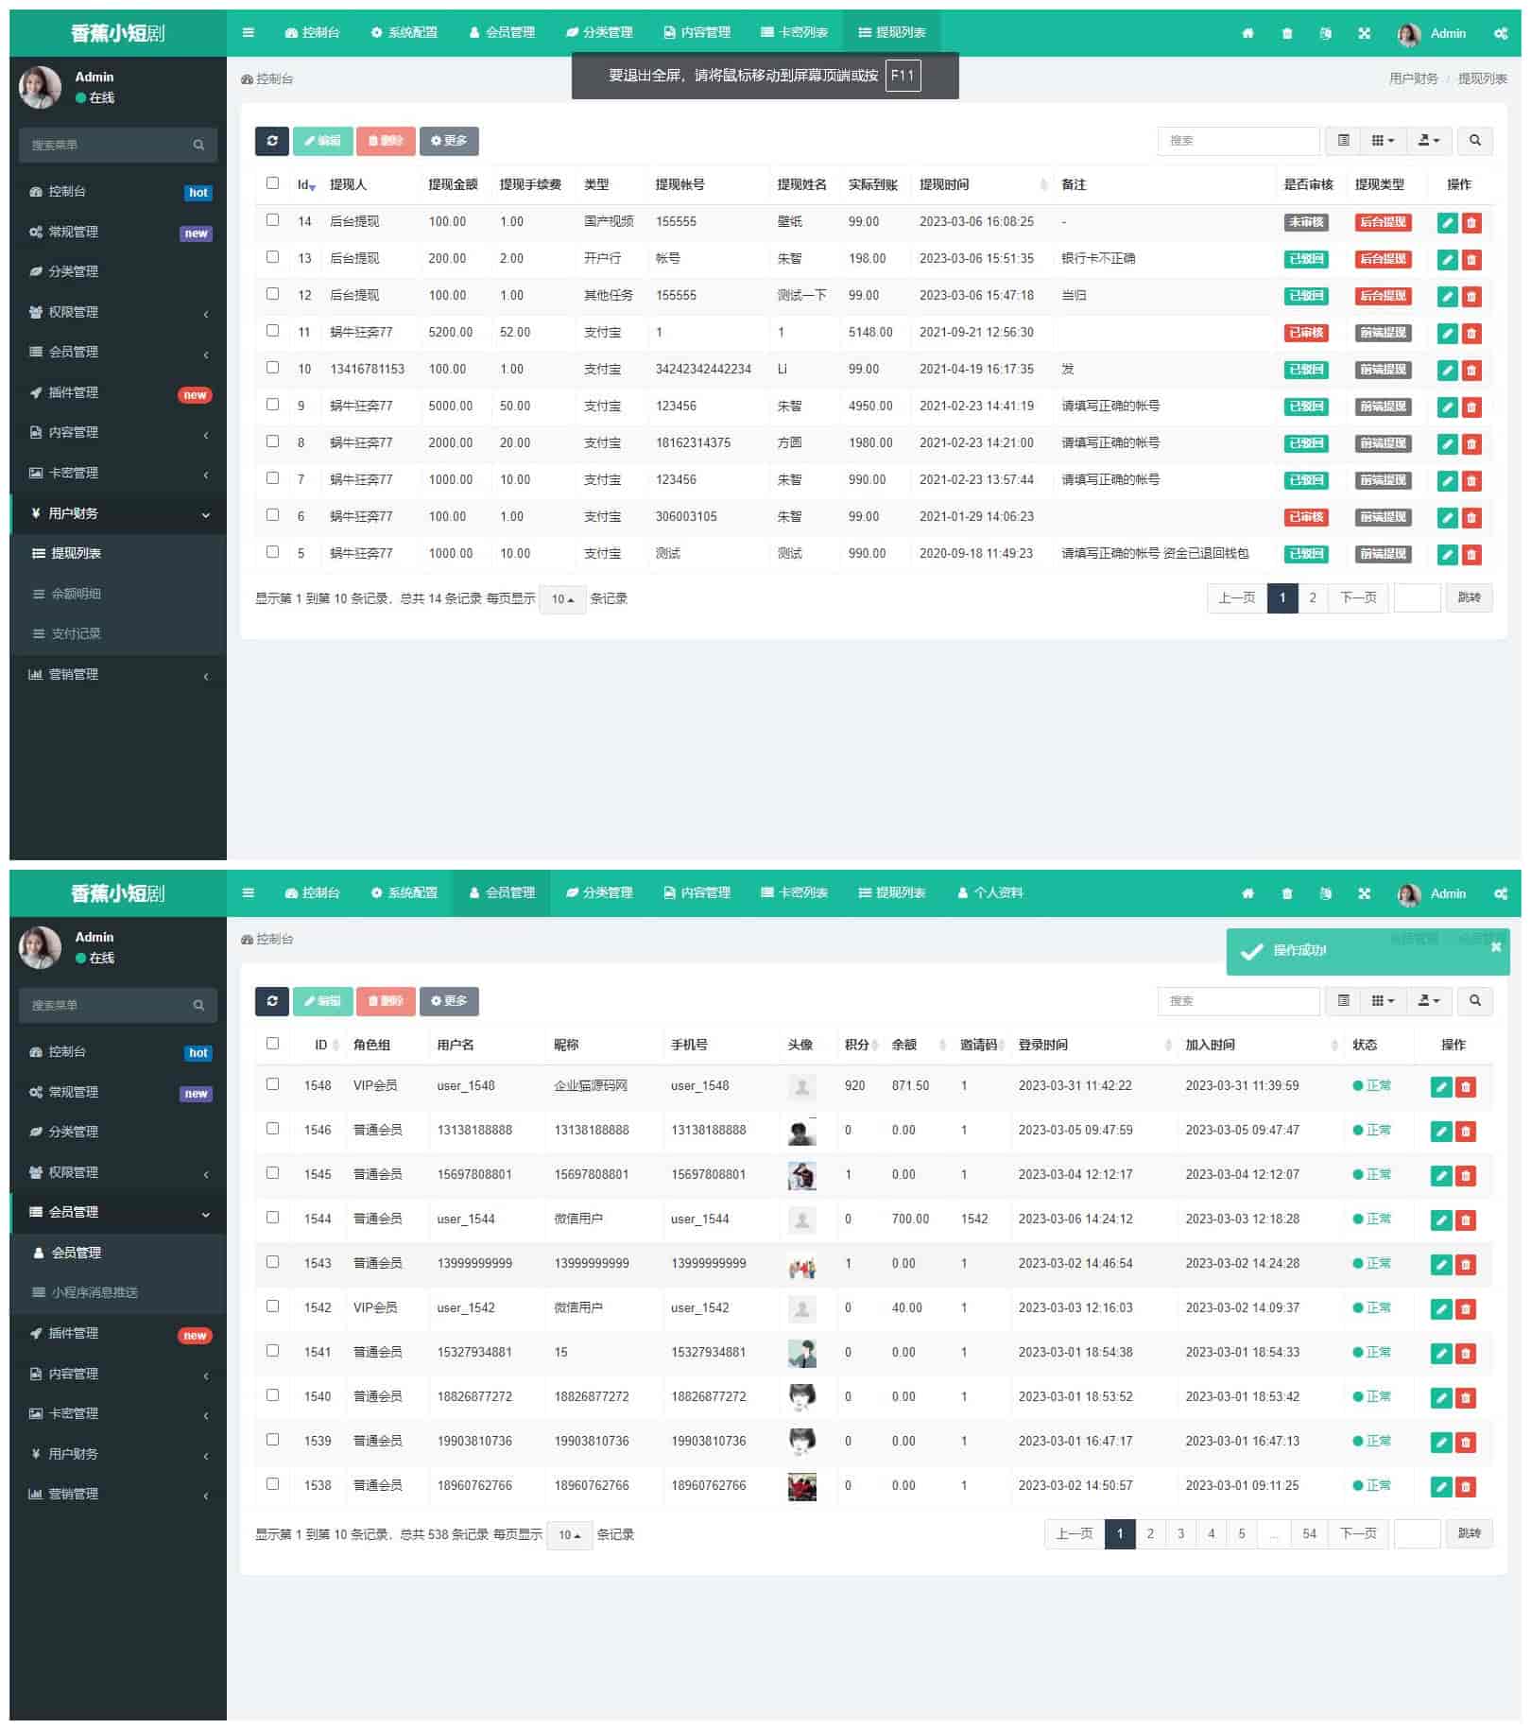Click edit icon for withdrawal row 14
Image resolution: width=1531 pixels, height=1730 pixels.
(x=1446, y=223)
